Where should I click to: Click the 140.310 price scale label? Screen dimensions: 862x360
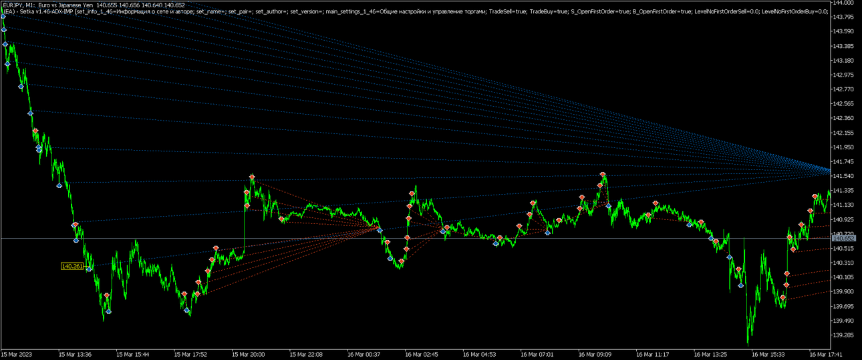[844, 263]
